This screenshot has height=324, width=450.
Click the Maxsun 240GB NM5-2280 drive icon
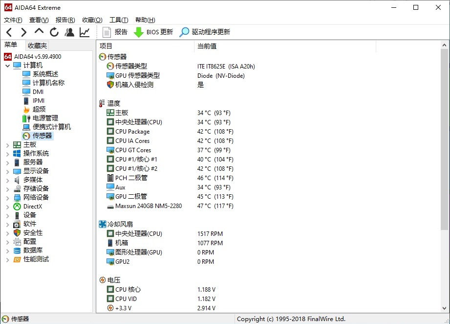point(110,207)
